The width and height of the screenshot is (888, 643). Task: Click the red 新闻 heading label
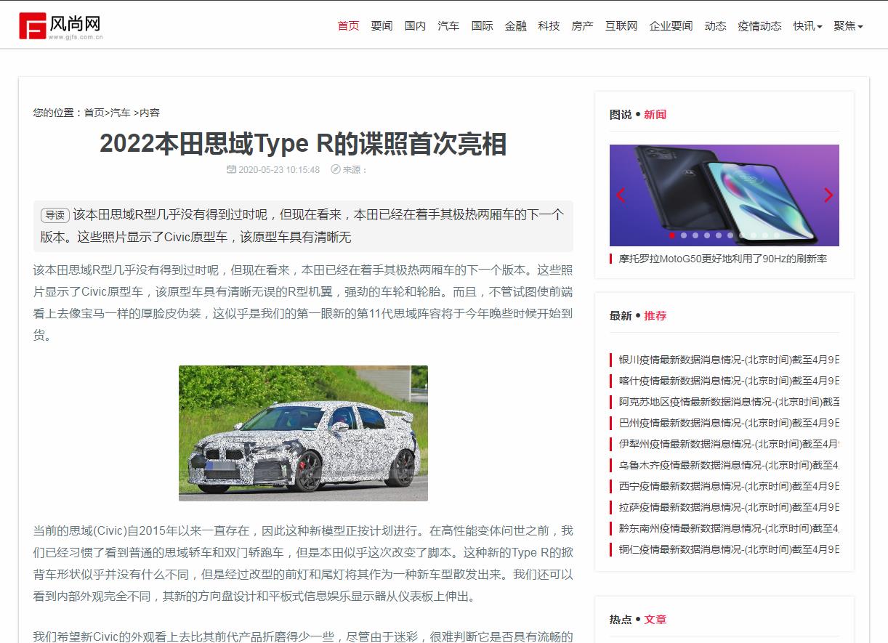click(655, 114)
